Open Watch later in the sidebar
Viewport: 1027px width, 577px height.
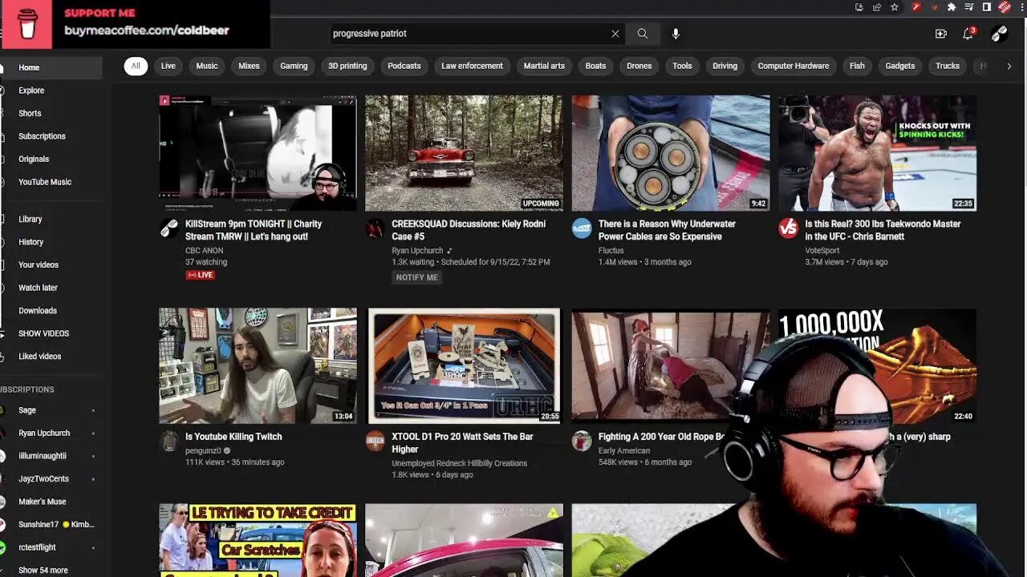[x=51, y=288]
